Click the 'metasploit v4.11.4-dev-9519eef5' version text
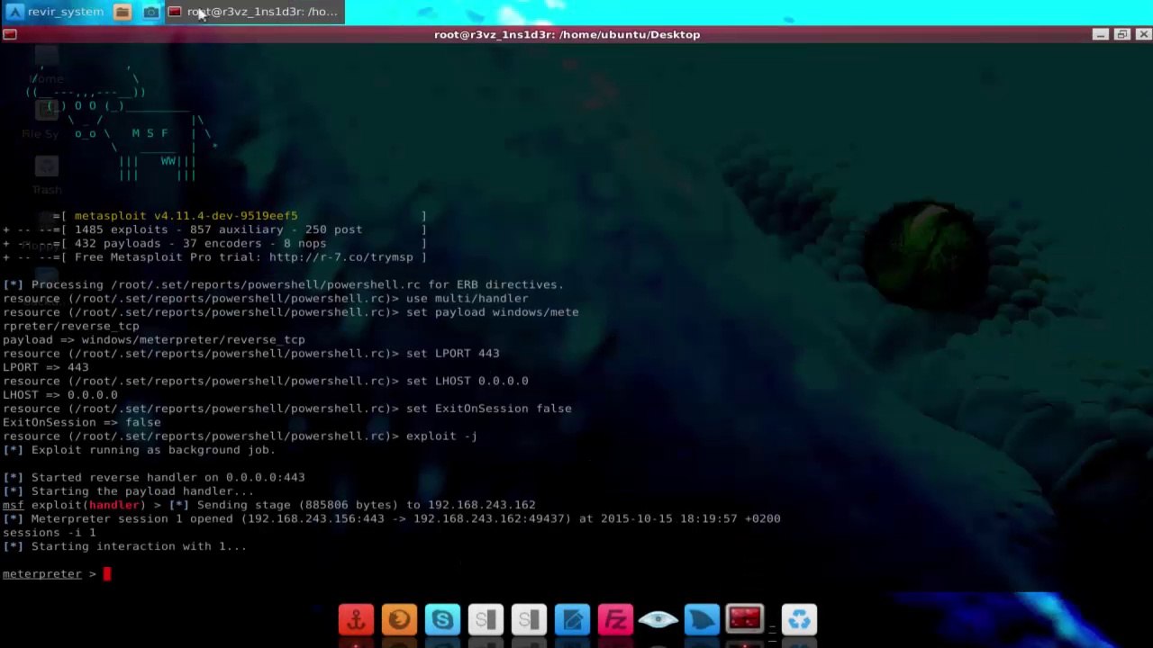 (x=186, y=216)
